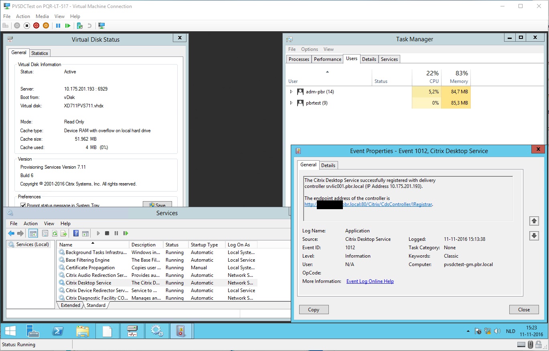Switch to Statistics tab in Virtual Disk Status

pyautogui.click(x=39, y=53)
